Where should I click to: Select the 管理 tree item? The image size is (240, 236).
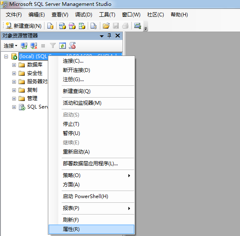32,98
